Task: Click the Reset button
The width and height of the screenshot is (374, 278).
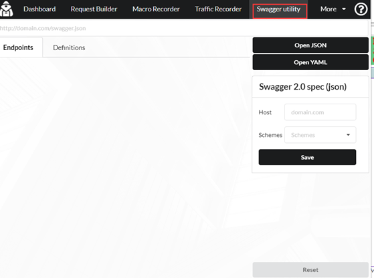Action: click(310, 270)
